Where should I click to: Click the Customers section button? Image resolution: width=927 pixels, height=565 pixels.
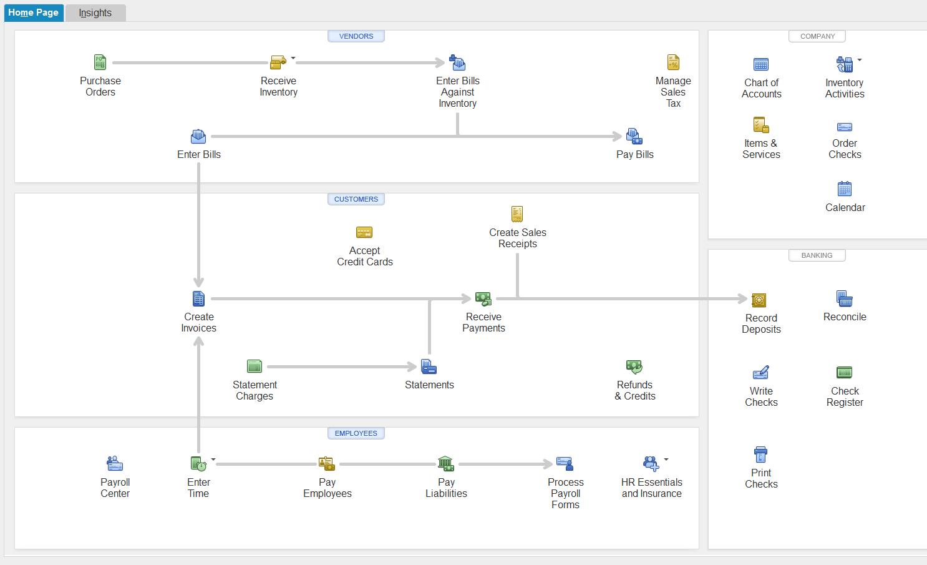[x=356, y=199]
